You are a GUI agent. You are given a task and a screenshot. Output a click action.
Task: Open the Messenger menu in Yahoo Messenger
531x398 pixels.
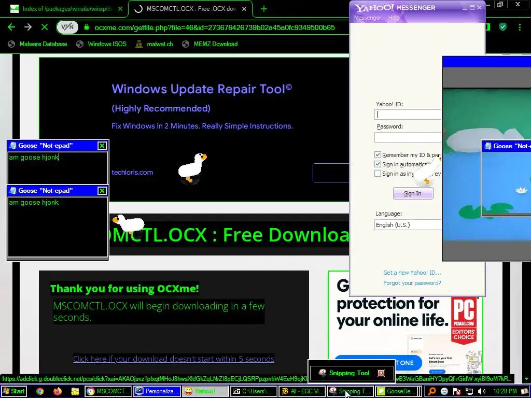(368, 18)
